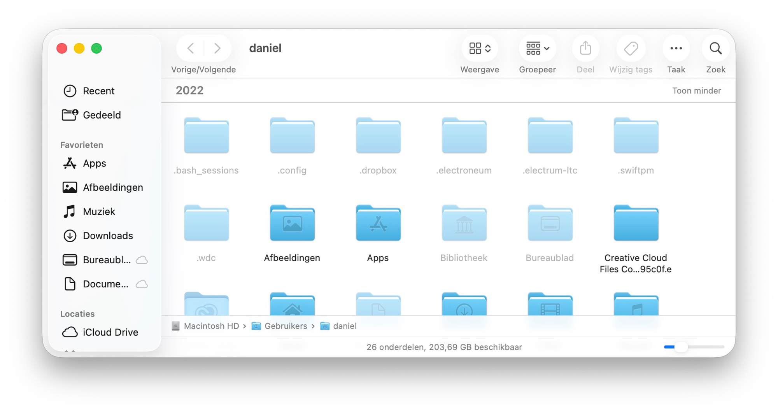Click Macintosh HD in the path bar
Screen dimensions: 778x413
[x=211, y=326]
